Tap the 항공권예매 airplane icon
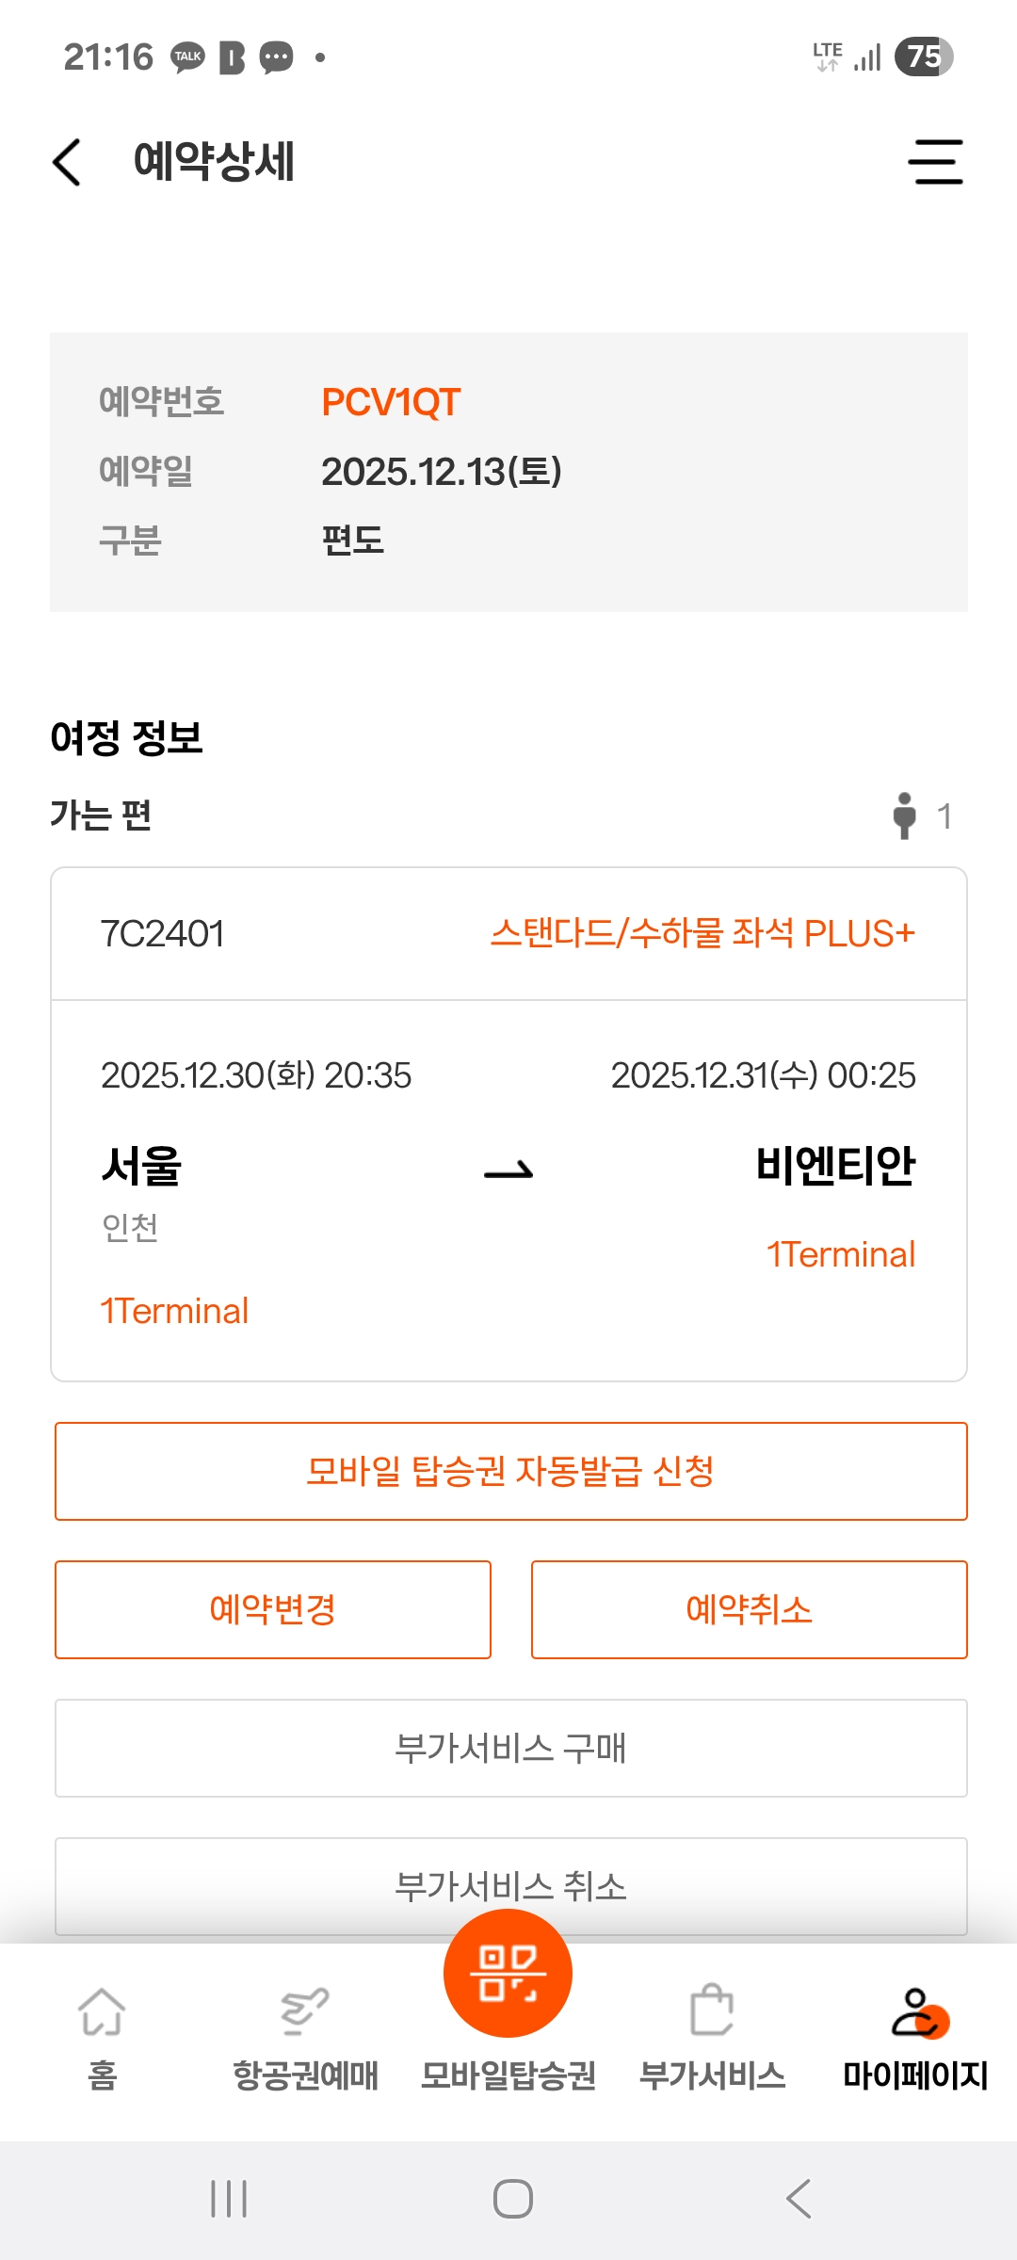Screen dimensions: 1017x2260 pyautogui.click(x=305, y=2013)
